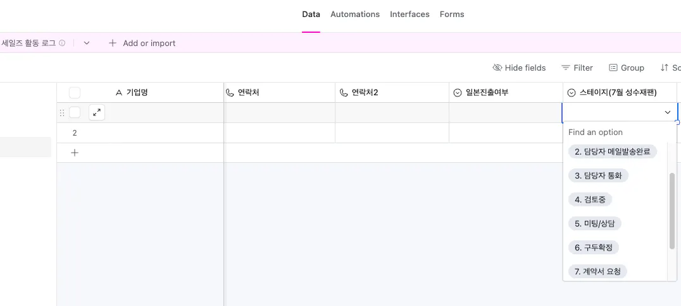Switch to the Data tab
Image resolution: width=681 pixels, height=306 pixels.
[311, 15]
